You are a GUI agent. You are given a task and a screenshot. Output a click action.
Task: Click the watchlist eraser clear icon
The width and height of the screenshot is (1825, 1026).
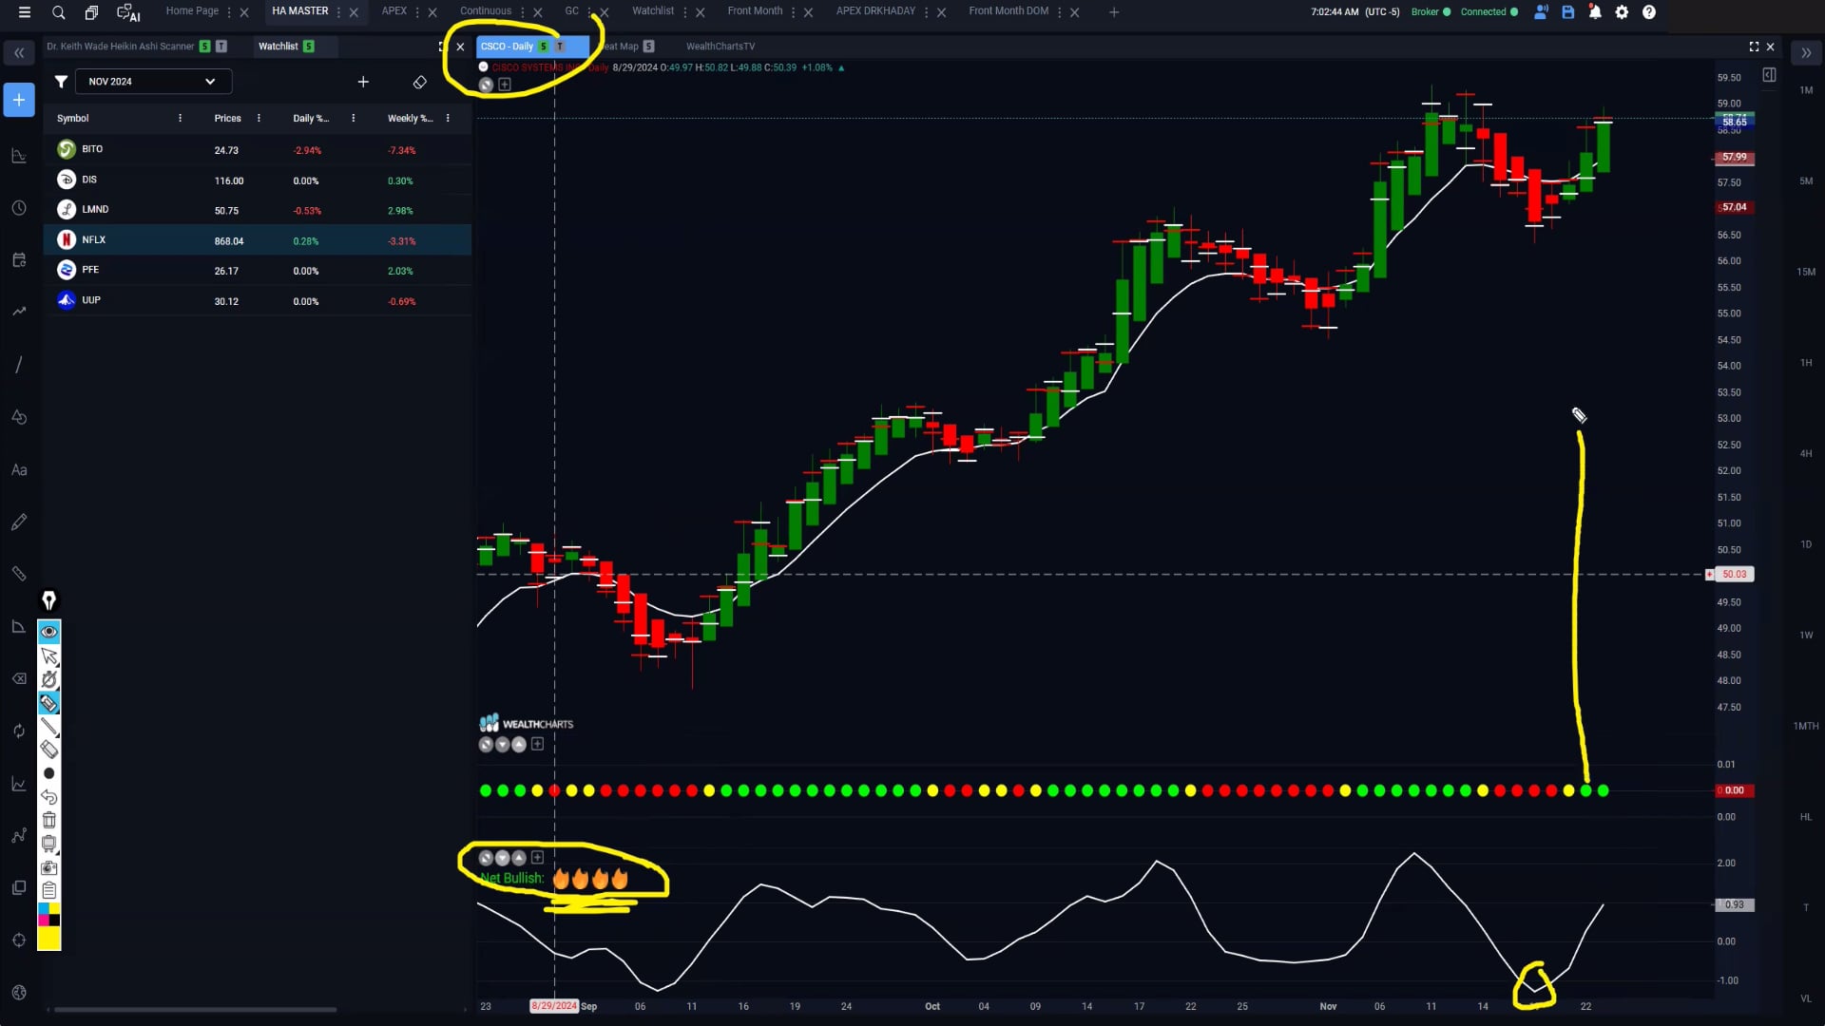click(x=419, y=82)
